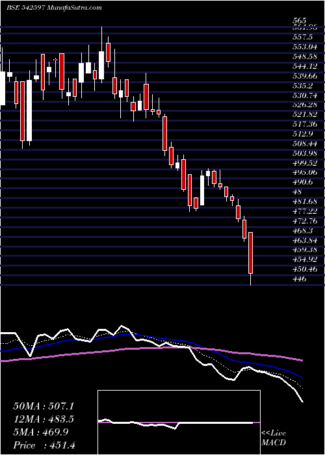Click the 495.06 price axis label
This screenshot has height=455, width=325.
click(x=305, y=173)
